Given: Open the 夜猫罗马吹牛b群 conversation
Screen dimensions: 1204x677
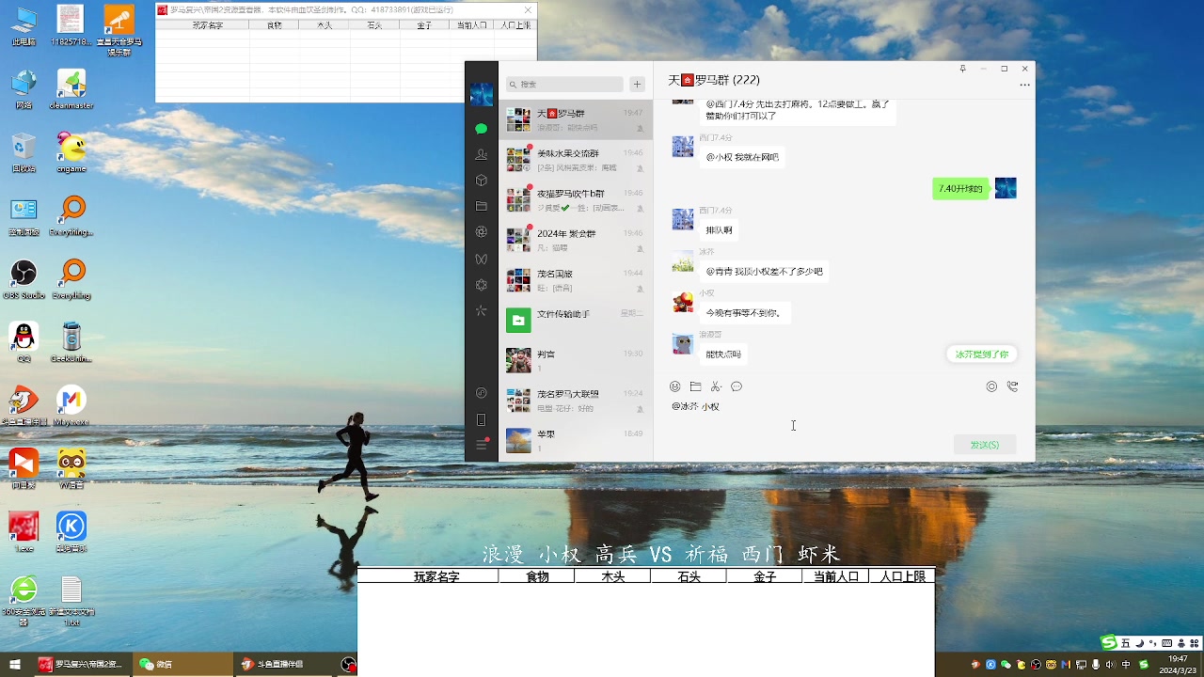Looking at the screenshot, I should (576, 200).
